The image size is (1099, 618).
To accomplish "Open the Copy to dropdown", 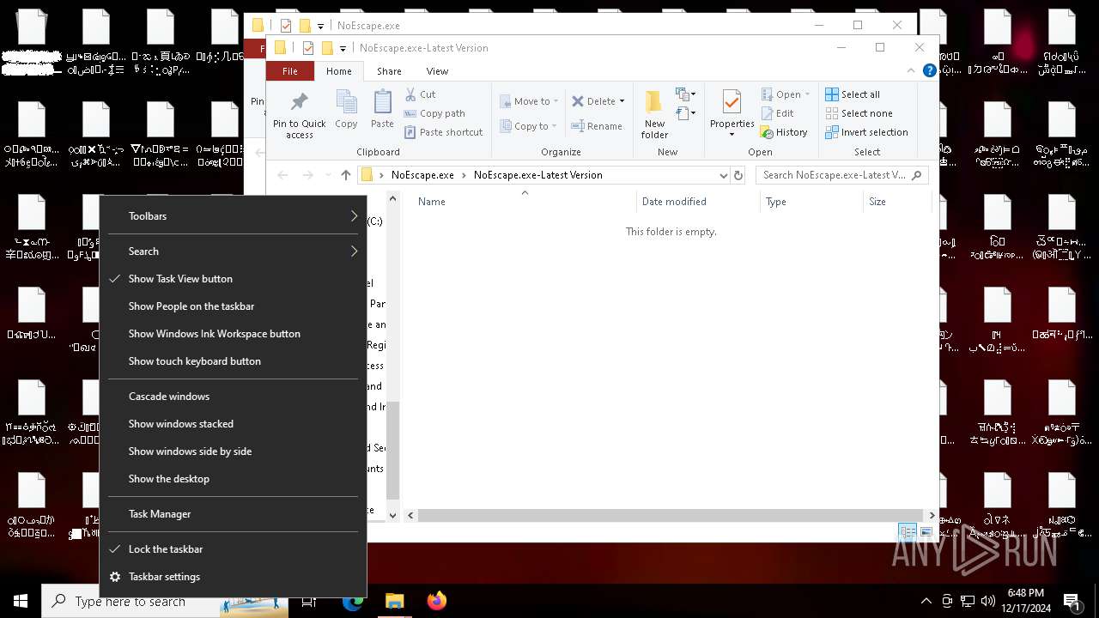I will [x=529, y=126].
